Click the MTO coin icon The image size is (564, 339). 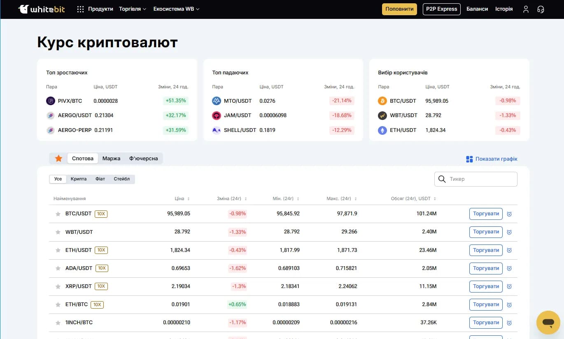click(217, 101)
